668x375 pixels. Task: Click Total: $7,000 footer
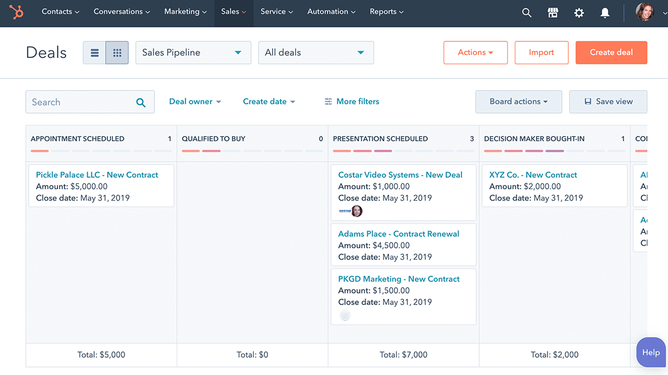coord(403,354)
